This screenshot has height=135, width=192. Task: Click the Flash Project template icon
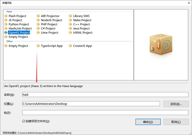click(x=6, y=16)
